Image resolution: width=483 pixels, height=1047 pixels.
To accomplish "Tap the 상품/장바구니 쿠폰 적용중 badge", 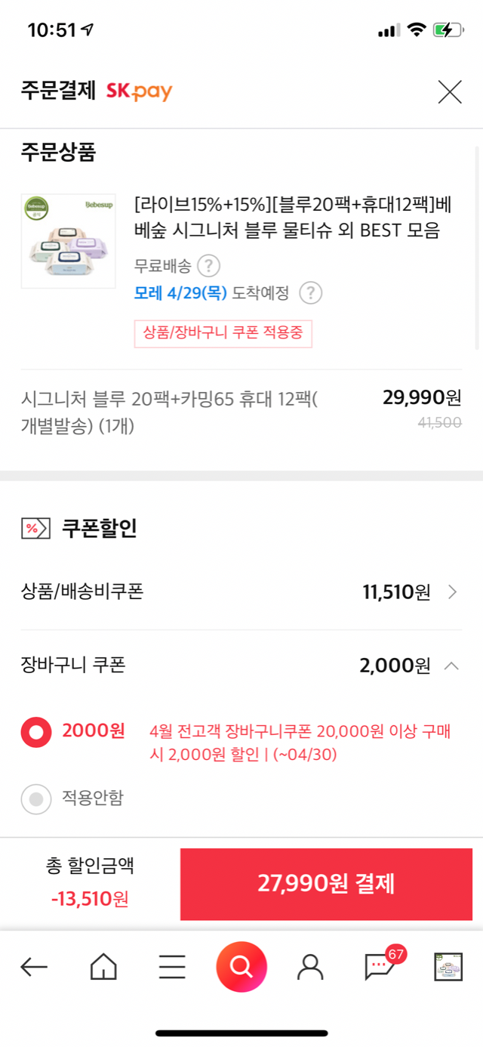I will [x=223, y=333].
